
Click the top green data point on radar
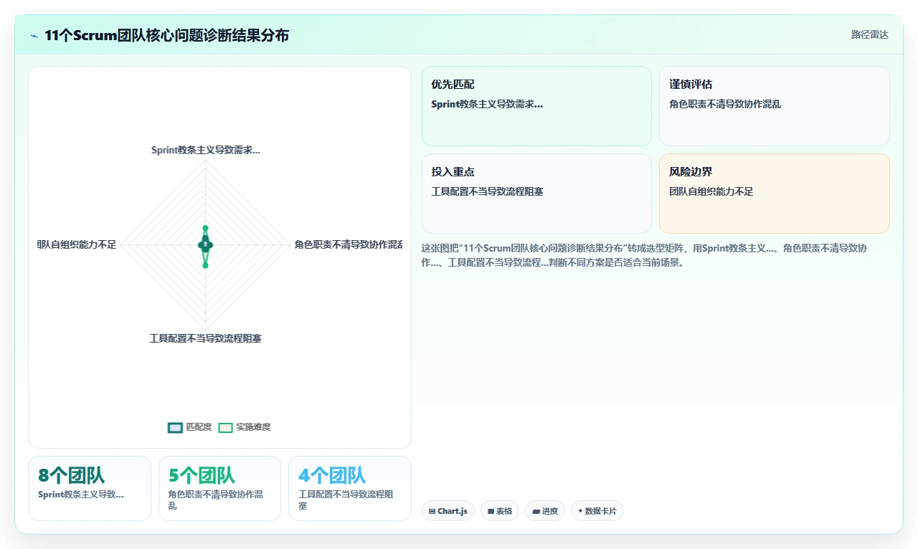tap(205, 229)
